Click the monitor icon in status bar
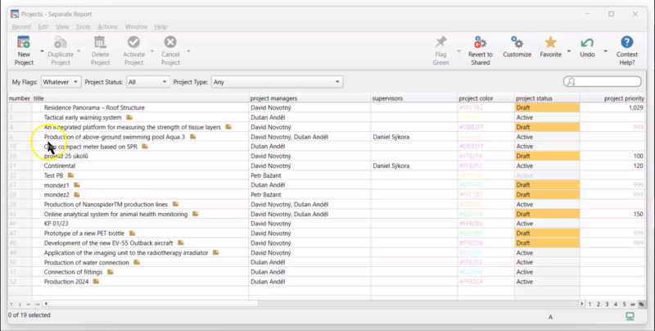Viewport: 655px width, 331px height. coord(630,316)
